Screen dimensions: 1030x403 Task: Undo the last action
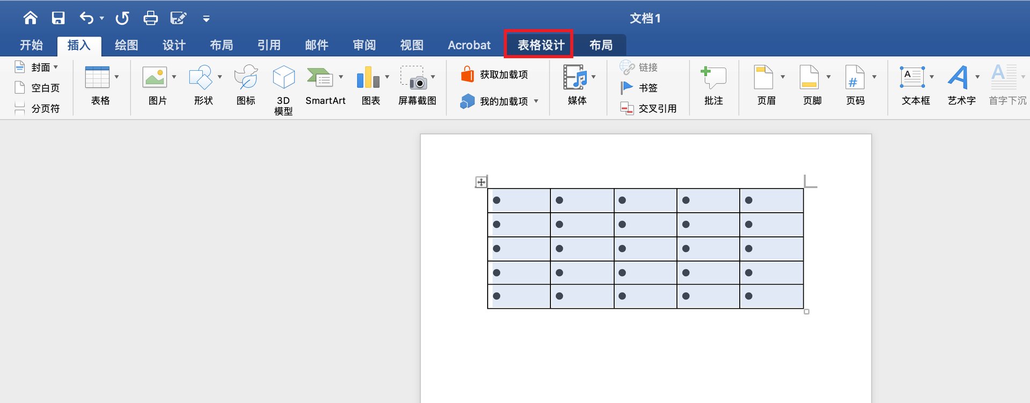[x=86, y=18]
